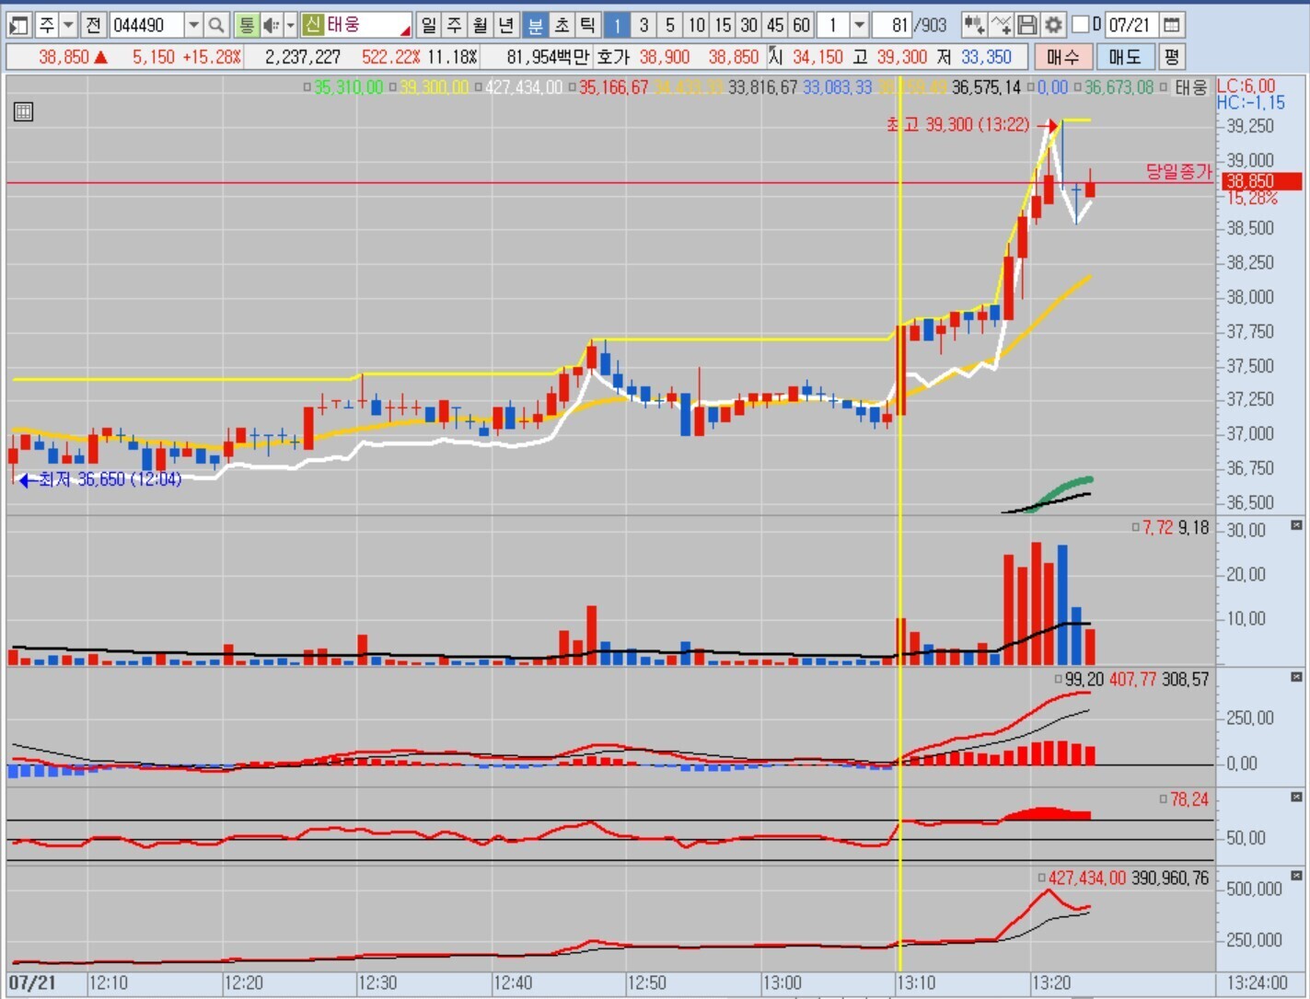Screen dimensions: 1310x999
Task: Switch to daily chart tab 일
Action: pos(428,25)
